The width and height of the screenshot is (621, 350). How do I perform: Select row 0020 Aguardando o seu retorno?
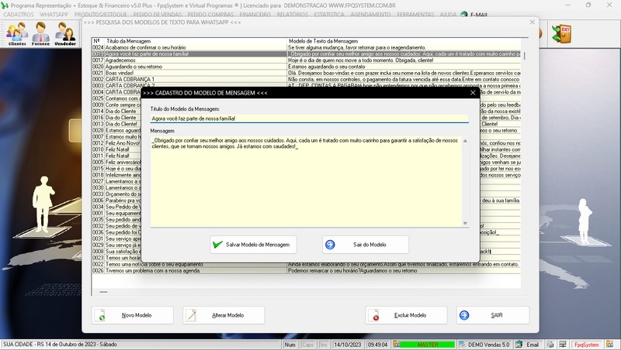pos(306,67)
